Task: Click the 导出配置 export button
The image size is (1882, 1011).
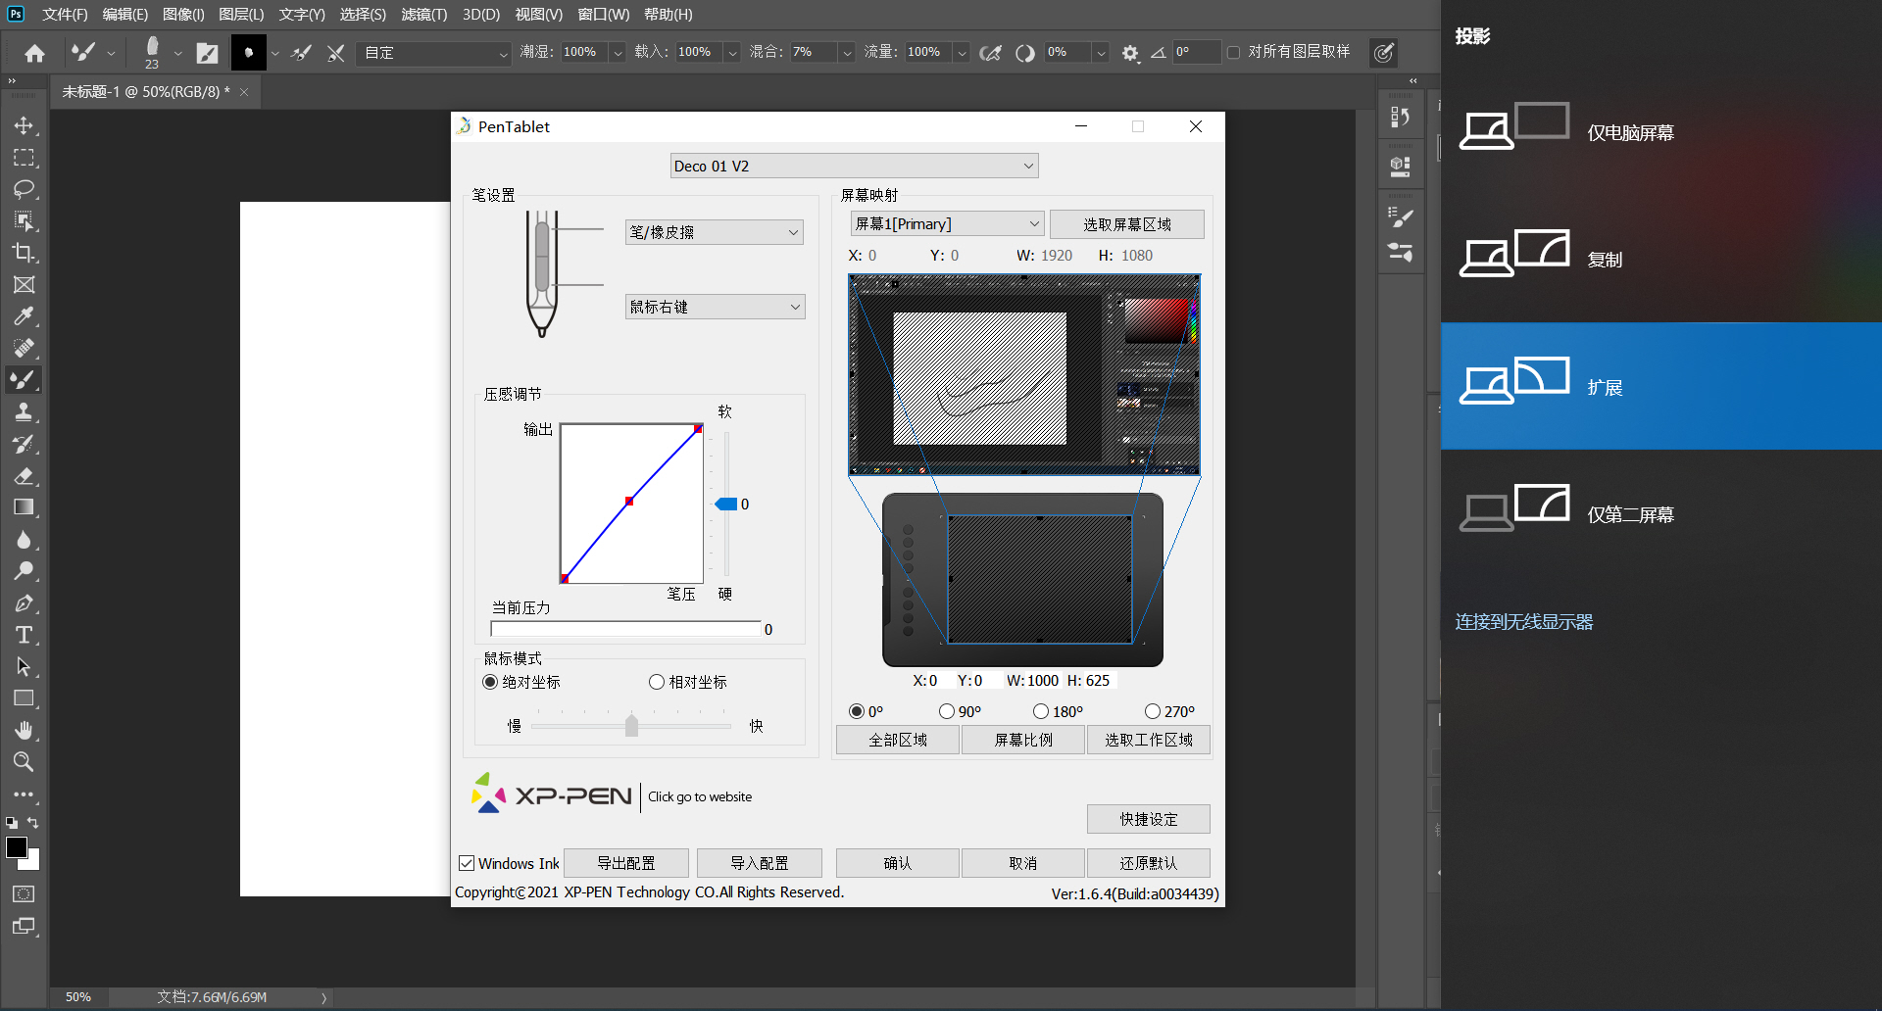Action: 626,863
